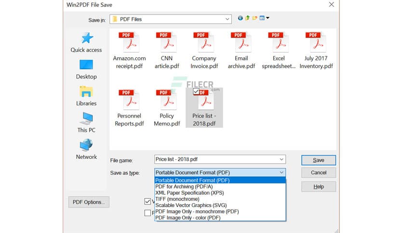Uncheck the Price list - 2018.pdf item checkbox

tap(196, 91)
